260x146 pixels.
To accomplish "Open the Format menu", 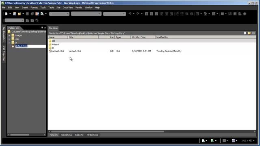I will pos(34,8).
